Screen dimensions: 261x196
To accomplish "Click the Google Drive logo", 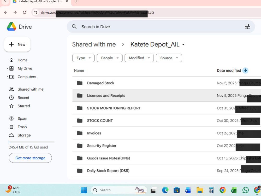I will pyautogui.click(x=11, y=27).
